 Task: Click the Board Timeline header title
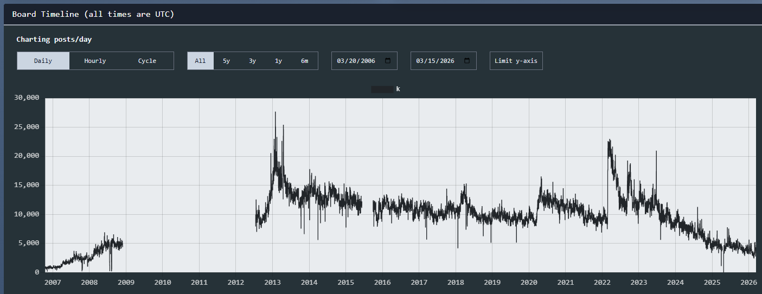tap(93, 14)
